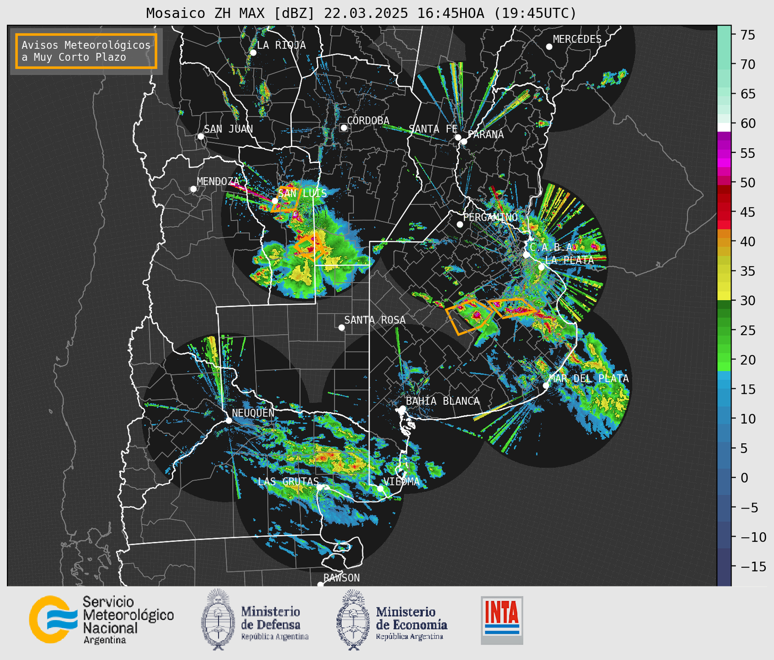Click the MAR DEL PLATA city marker dot
The image size is (774, 660).
[x=546, y=386]
